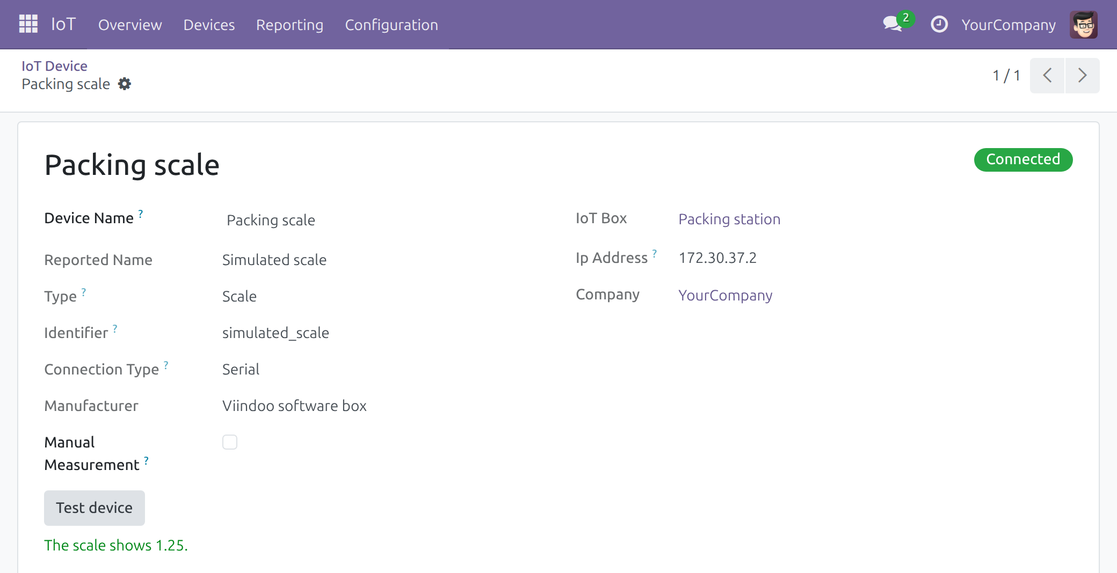Click 'The scale shows 1.25.' message
Screen dimensions: 1117x573
116,545
